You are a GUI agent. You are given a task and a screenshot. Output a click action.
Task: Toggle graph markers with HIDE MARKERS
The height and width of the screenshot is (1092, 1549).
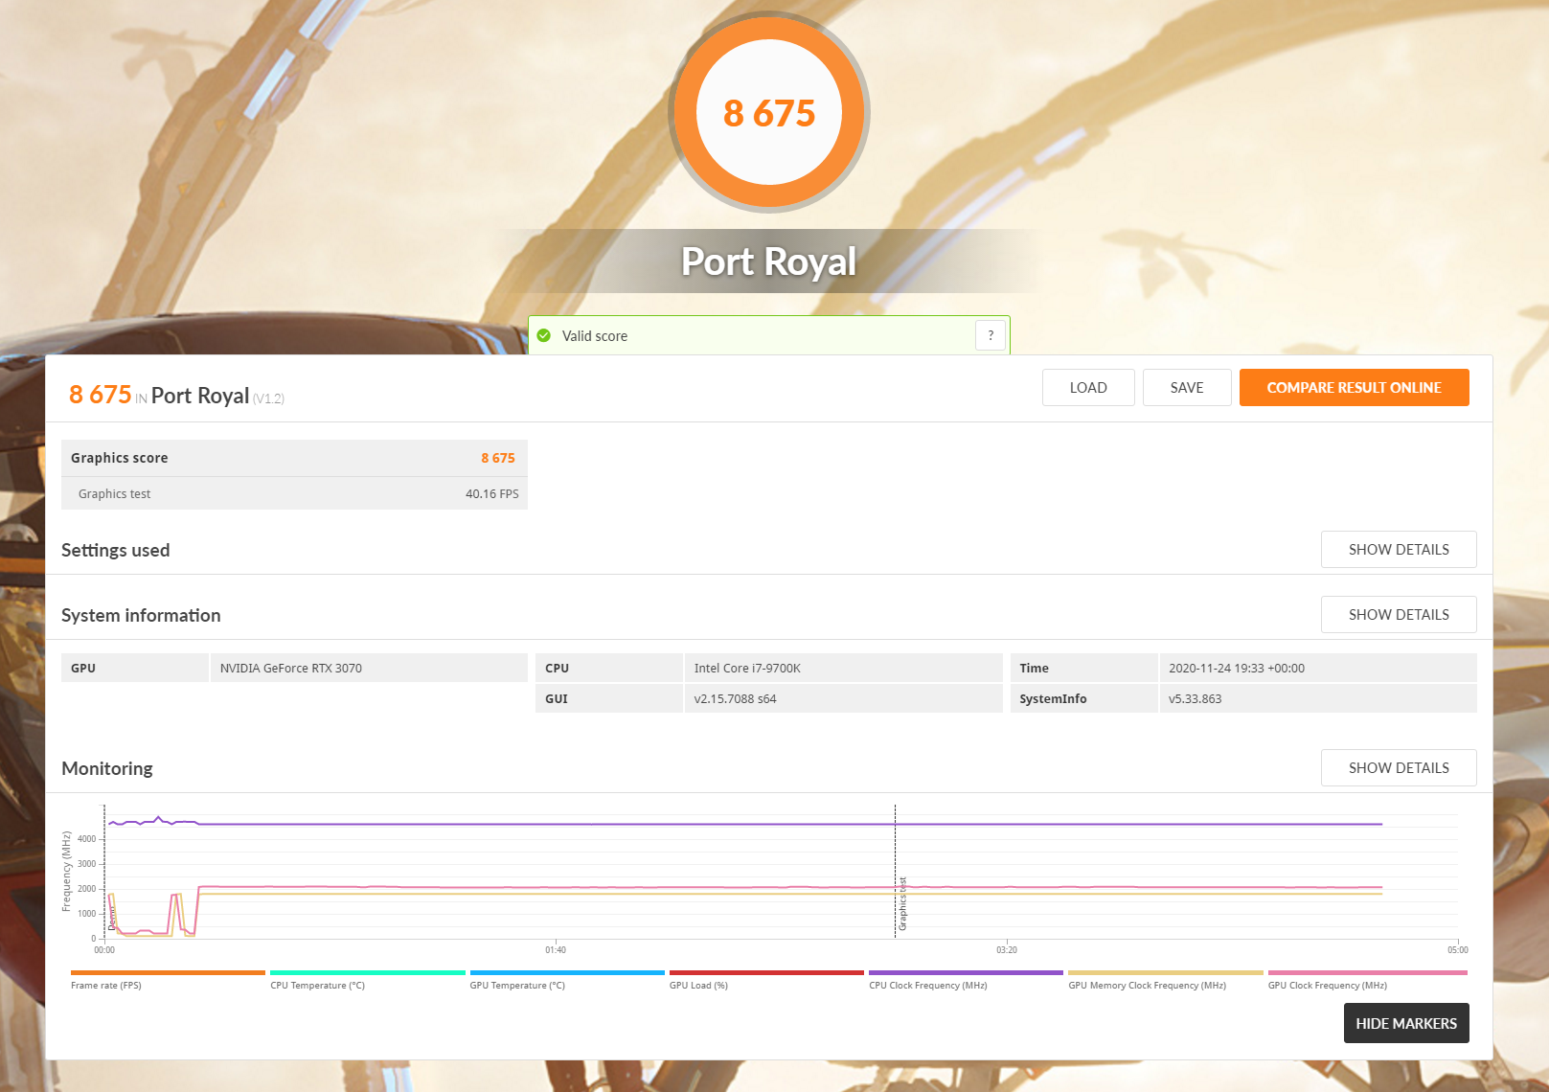[1405, 1023]
